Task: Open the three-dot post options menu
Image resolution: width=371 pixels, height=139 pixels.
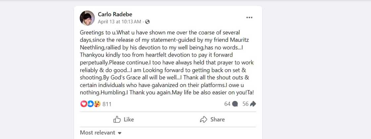Action: coord(249,18)
